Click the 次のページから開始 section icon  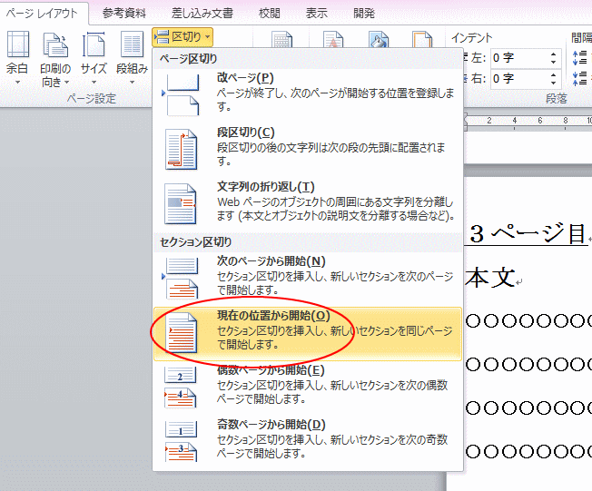click(181, 278)
